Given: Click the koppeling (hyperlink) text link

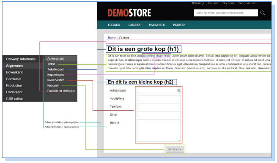Looking at the screenshot, I should point(156,56).
